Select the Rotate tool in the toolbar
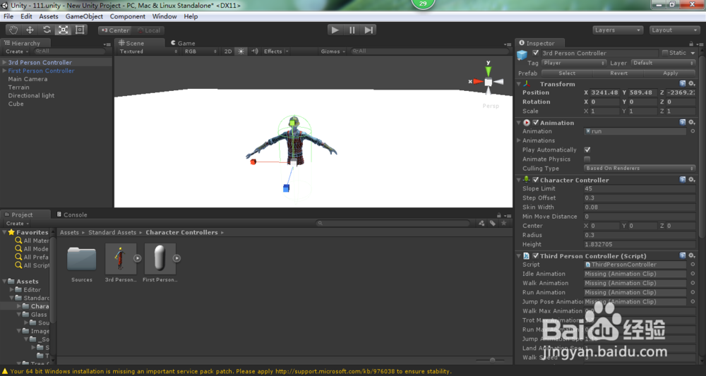This screenshot has height=376, width=706. coord(47,30)
